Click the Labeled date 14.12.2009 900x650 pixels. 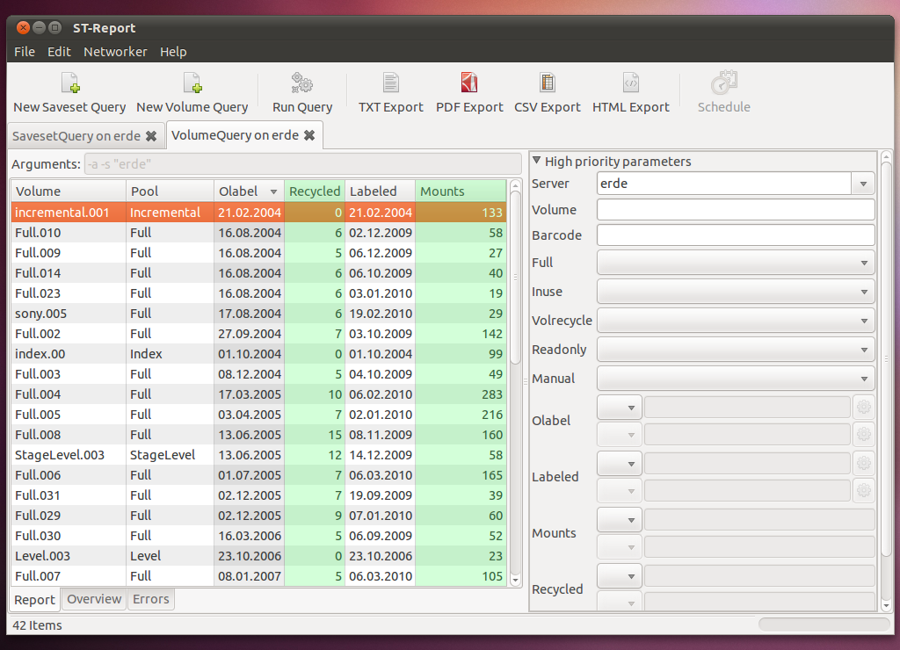381,455
